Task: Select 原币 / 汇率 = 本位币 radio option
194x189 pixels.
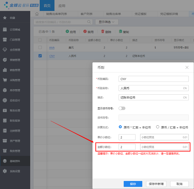Action: tap(158, 127)
